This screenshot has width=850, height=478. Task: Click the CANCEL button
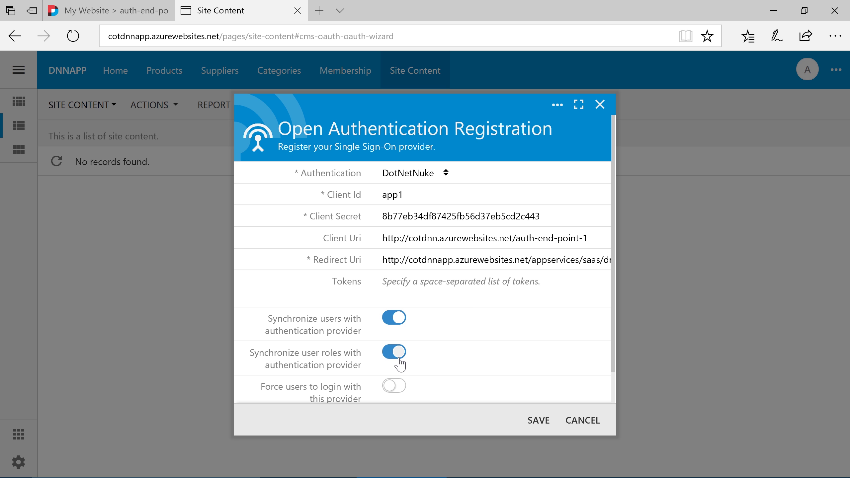pyautogui.click(x=582, y=420)
